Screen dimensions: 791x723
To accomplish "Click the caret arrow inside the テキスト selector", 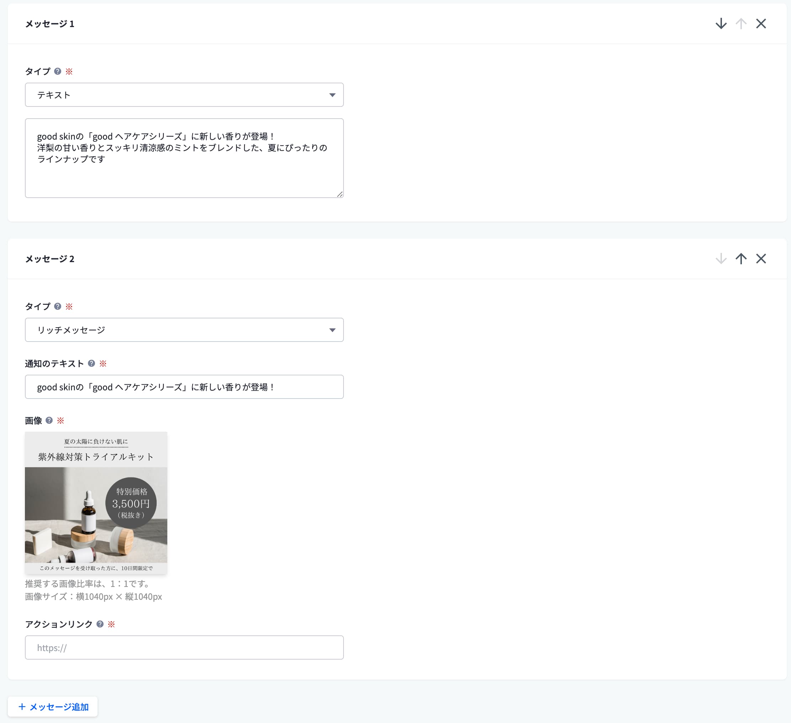I will (332, 95).
